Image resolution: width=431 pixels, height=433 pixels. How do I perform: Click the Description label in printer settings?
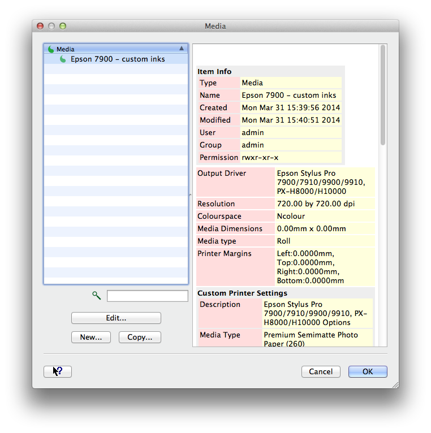(220, 304)
